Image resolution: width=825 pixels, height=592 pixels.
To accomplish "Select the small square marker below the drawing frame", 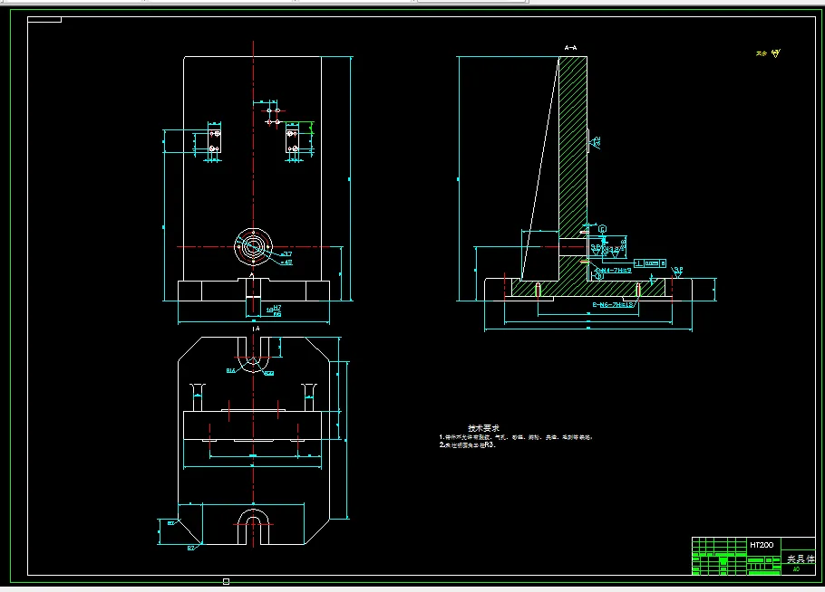I will tap(227, 581).
